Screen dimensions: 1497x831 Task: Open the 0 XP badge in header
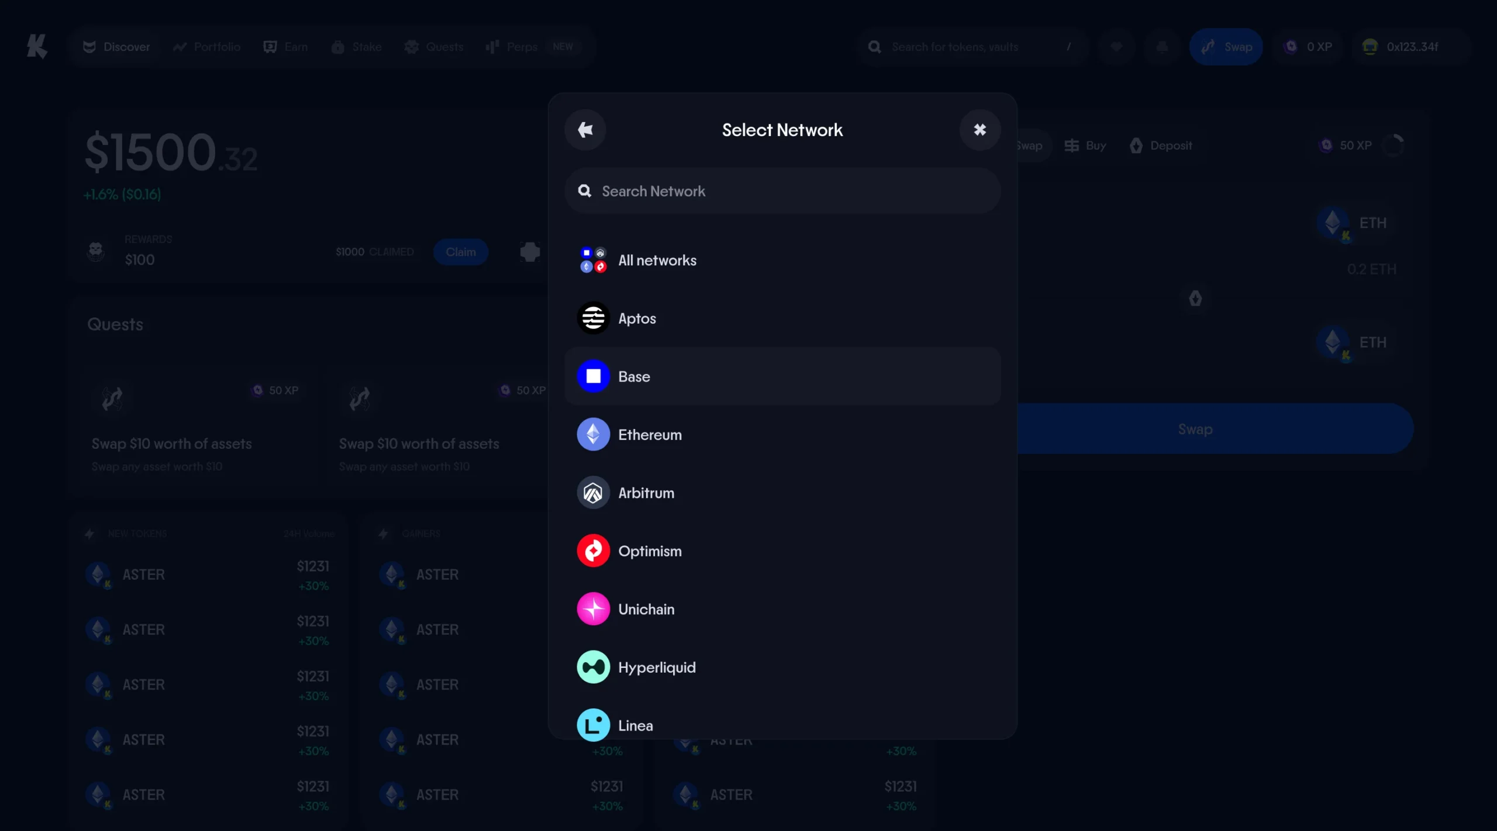pos(1308,47)
